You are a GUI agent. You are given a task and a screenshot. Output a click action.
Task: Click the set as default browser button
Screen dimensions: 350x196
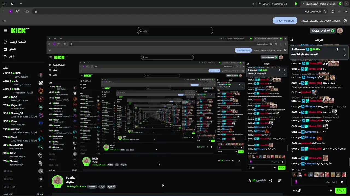pyautogui.click(x=285, y=20)
